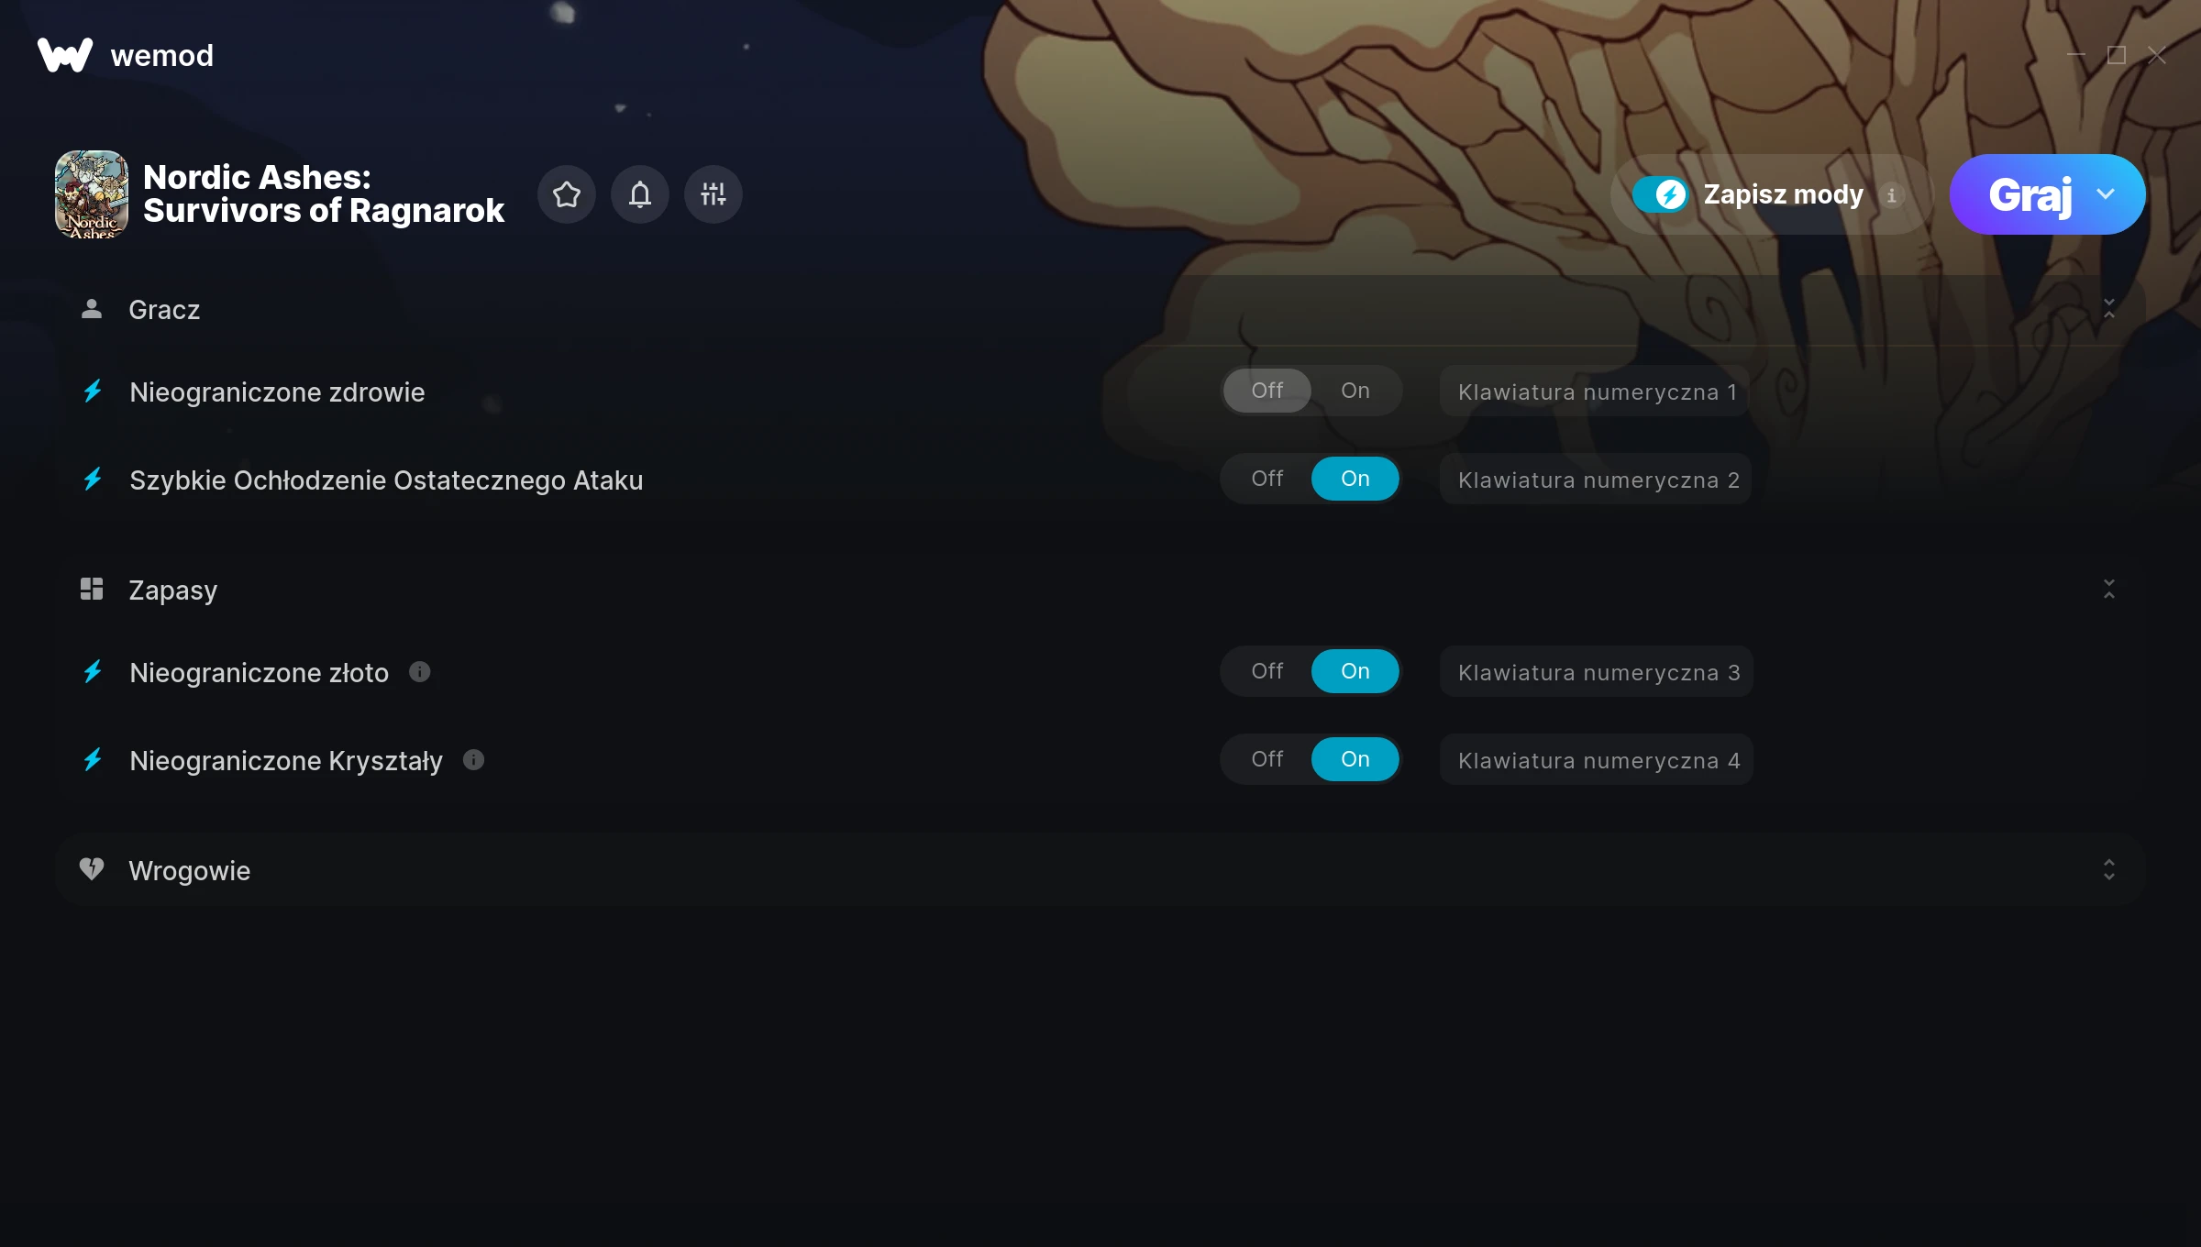The height and width of the screenshot is (1247, 2201).
Task: Click info icon next to Nieograniczone Kryształy
Action: 473,760
